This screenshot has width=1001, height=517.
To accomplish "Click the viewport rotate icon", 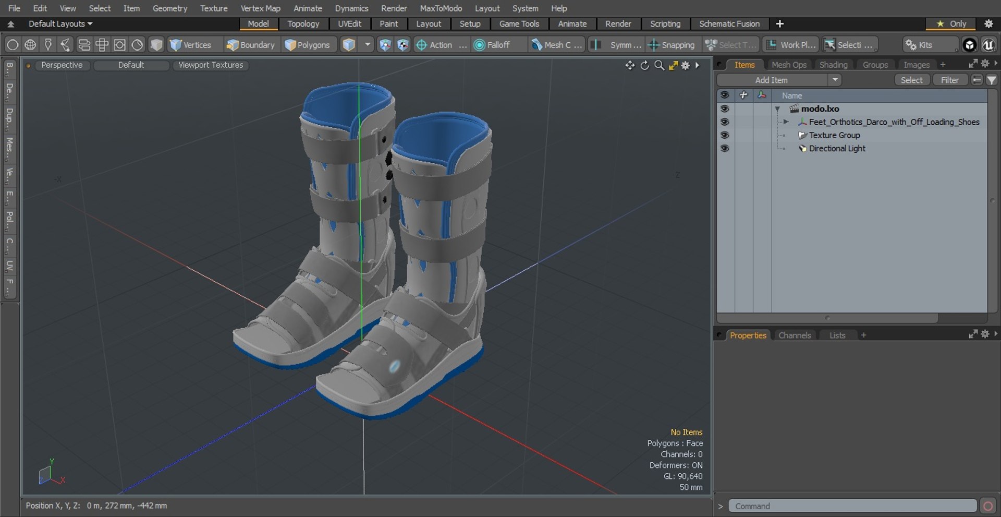I will (x=644, y=65).
